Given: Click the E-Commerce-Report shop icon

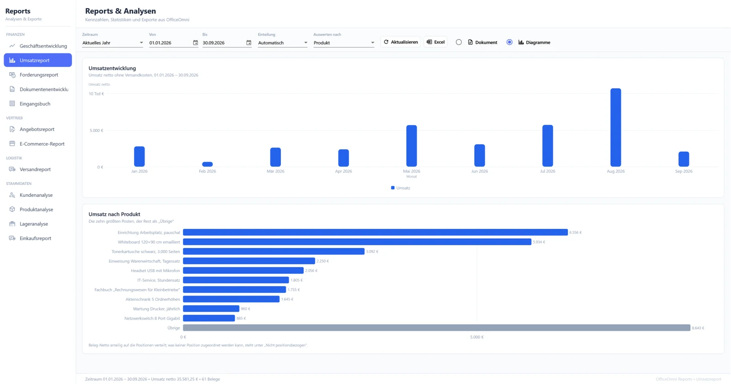Looking at the screenshot, I should click(12, 144).
